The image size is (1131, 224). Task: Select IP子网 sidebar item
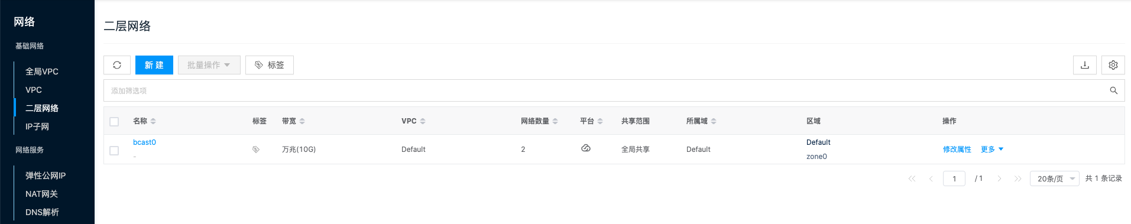point(37,126)
